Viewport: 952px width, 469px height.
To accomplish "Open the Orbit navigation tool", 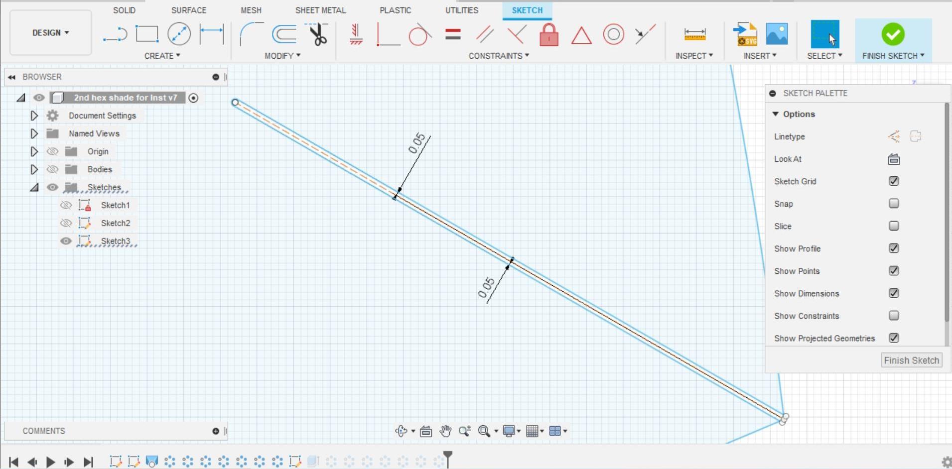I will [401, 431].
